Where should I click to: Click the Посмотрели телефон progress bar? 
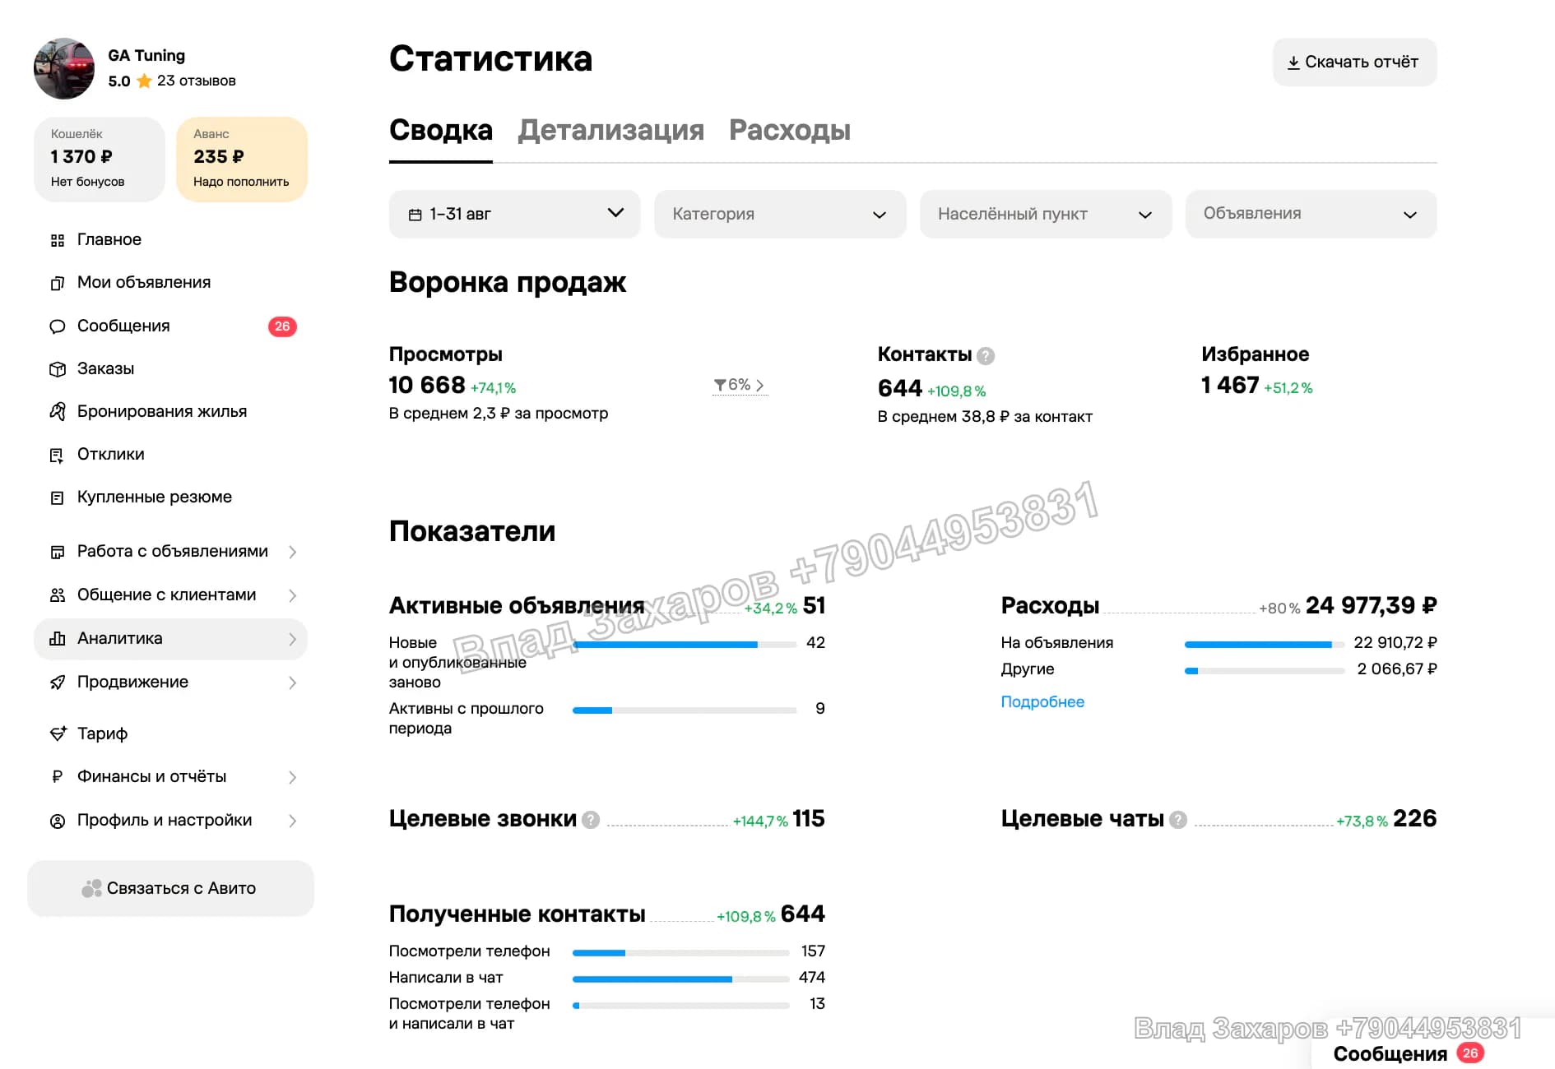point(681,953)
